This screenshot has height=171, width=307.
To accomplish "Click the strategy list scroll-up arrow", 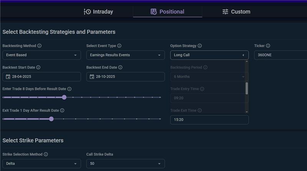I will 247,61.
